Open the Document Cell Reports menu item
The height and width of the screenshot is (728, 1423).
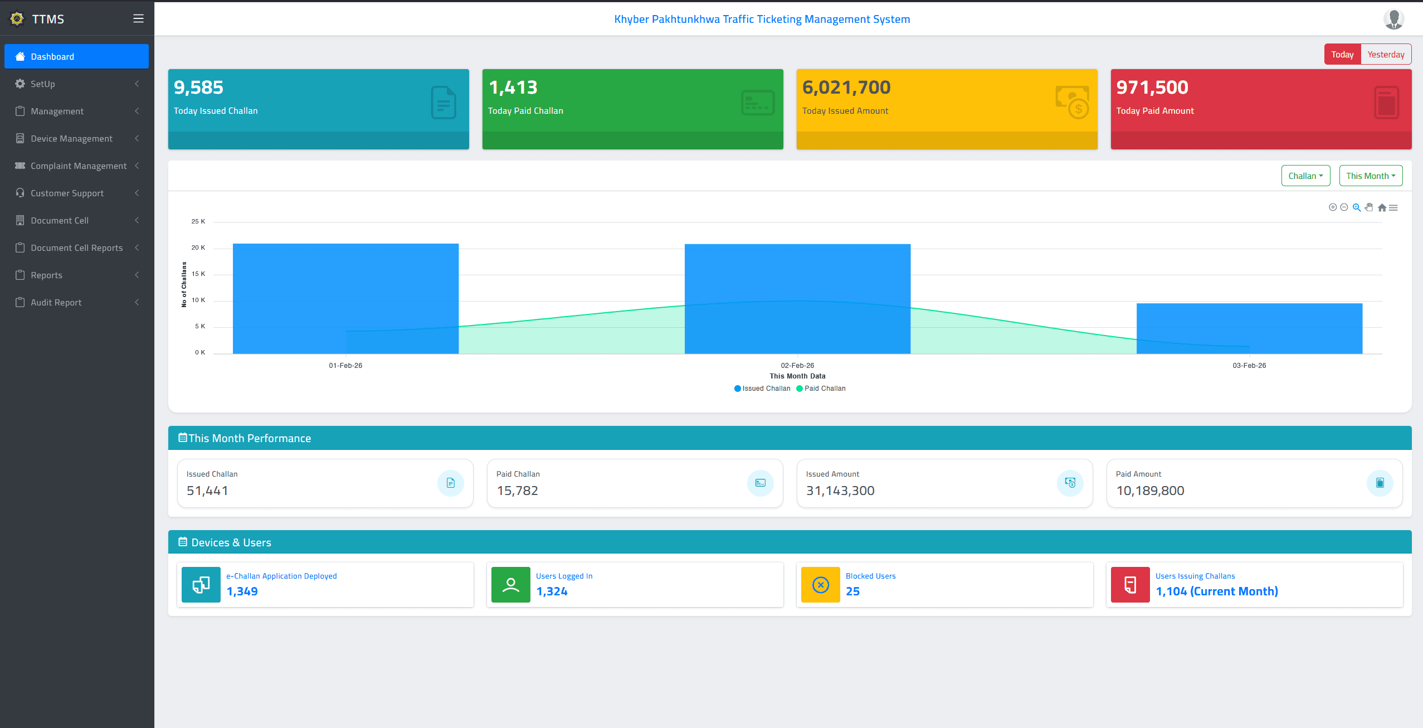76,247
